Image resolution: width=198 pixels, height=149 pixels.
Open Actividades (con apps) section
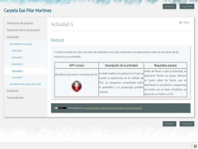(21, 44)
